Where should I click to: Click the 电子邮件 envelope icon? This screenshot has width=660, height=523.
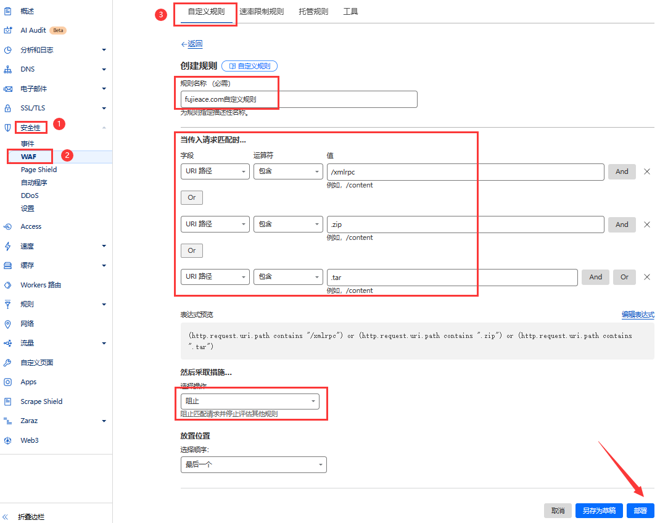[7, 89]
